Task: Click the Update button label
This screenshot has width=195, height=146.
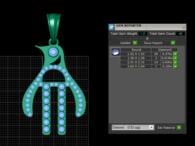Action: 125,43
